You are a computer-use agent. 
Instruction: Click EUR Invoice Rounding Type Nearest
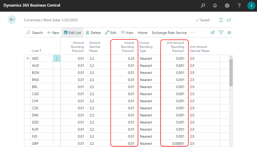point(146,129)
